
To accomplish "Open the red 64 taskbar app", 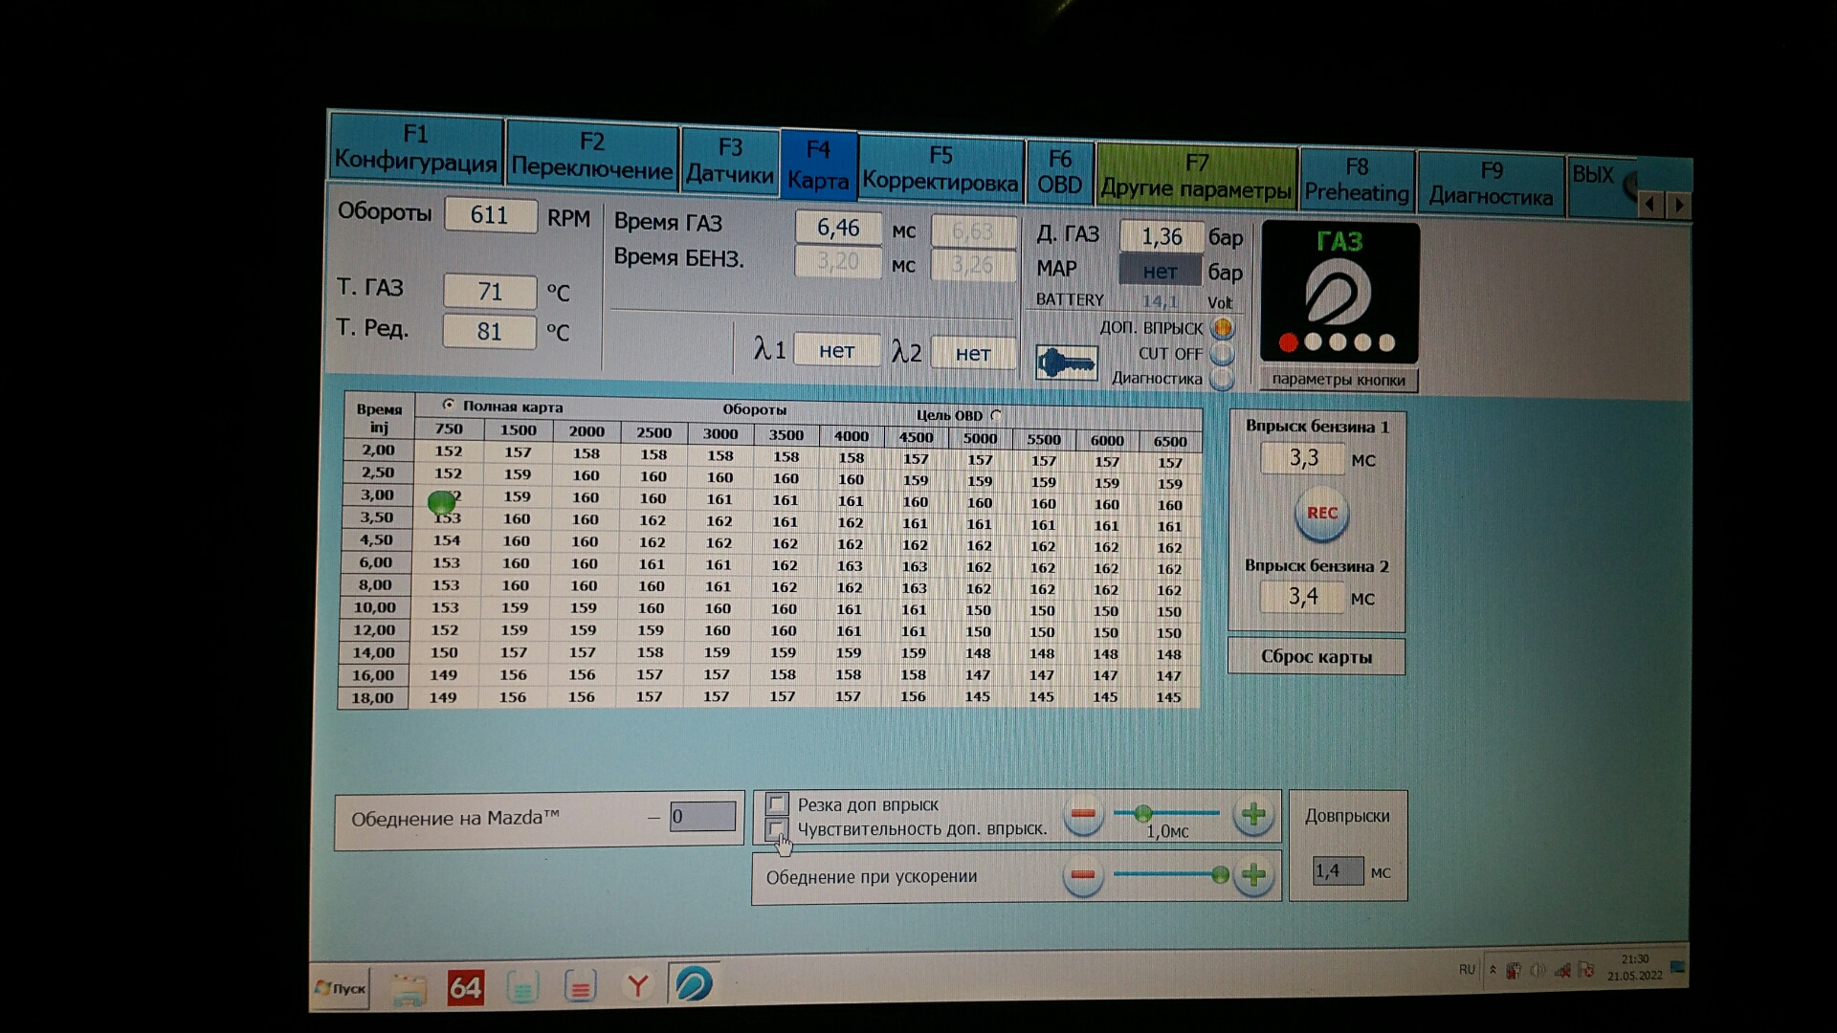I will [466, 987].
